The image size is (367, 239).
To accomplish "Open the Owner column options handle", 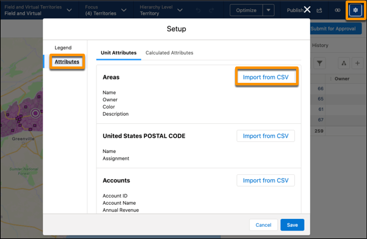I will click(x=330, y=79).
